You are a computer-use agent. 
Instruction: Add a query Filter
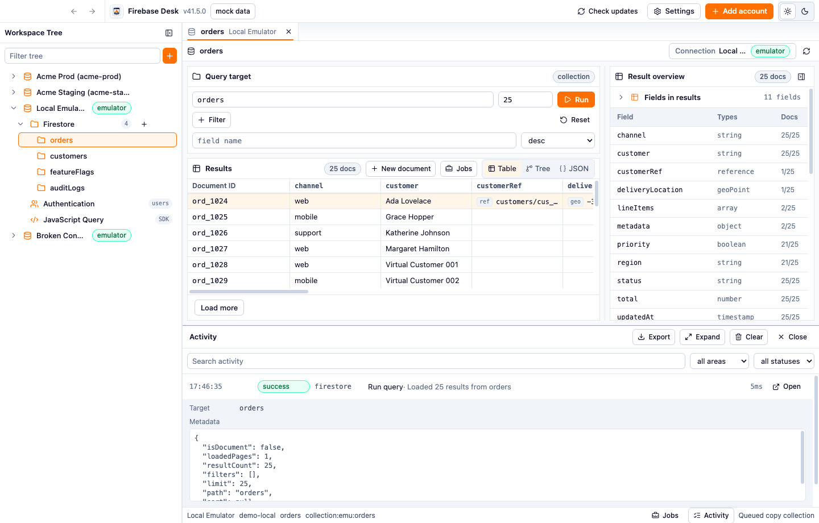click(x=212, y=120)
